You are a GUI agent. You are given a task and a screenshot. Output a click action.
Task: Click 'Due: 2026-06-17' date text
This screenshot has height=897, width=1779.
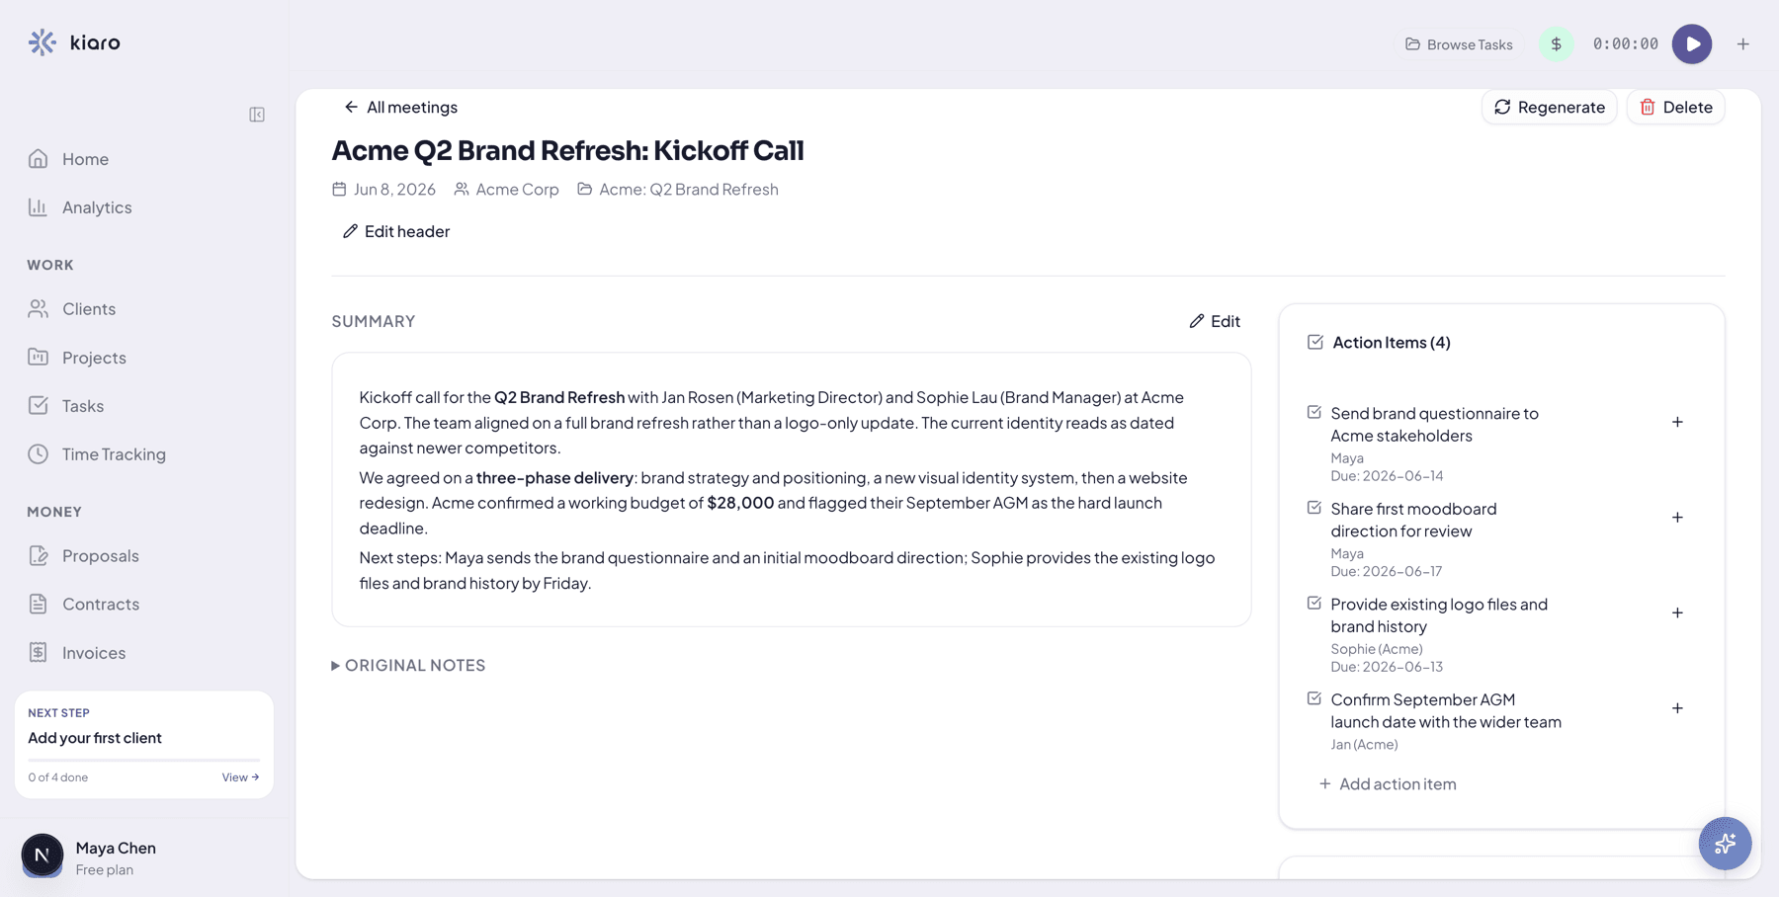pos(1387,572)
